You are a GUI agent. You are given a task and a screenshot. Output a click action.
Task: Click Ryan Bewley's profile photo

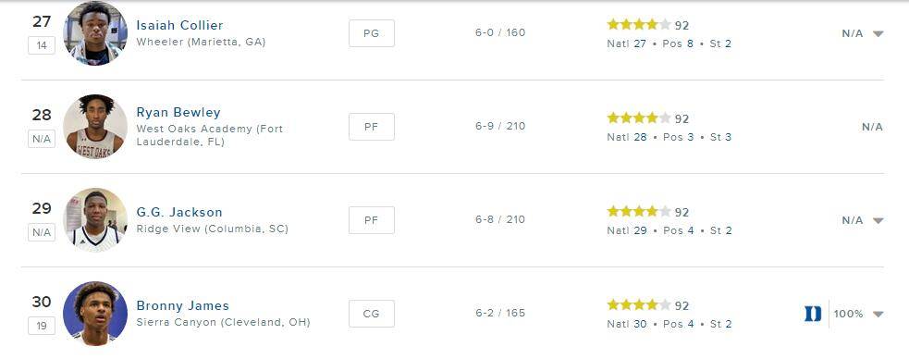[95, 127]
